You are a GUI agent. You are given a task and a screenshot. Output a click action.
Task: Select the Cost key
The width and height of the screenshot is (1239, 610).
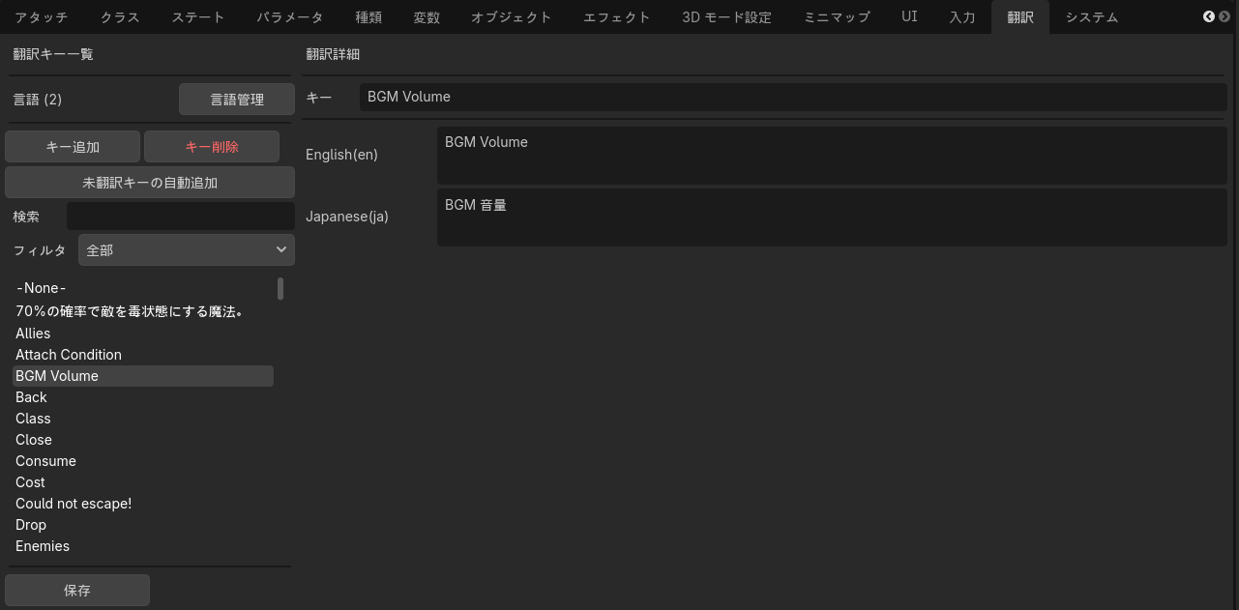(143, 481)
